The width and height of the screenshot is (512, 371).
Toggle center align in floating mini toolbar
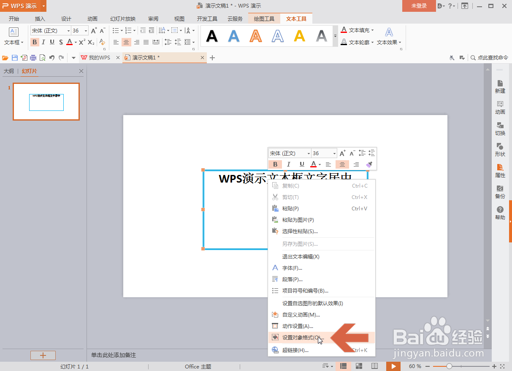[342, 164]
